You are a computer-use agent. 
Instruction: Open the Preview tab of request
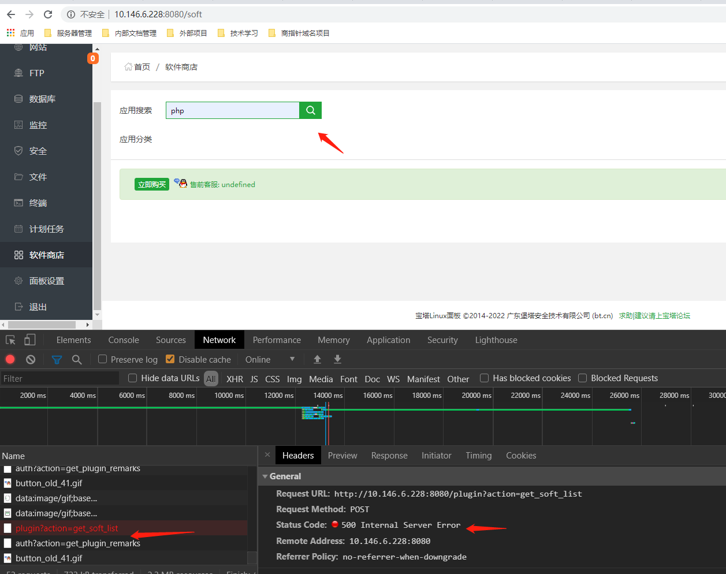tap(342, 456)
